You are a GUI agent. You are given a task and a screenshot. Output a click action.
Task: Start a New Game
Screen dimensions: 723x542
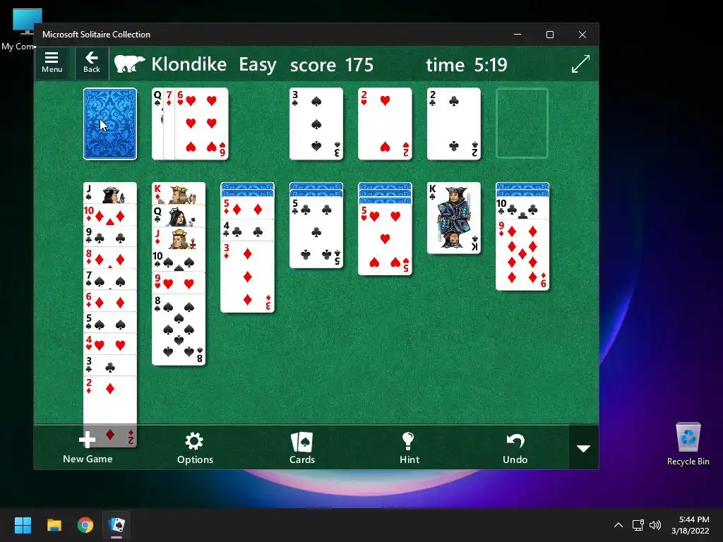click(x=88, y=447)
